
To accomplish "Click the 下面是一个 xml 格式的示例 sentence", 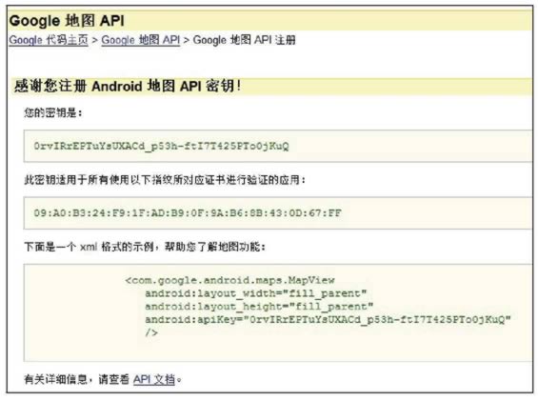I will (145, 247).
